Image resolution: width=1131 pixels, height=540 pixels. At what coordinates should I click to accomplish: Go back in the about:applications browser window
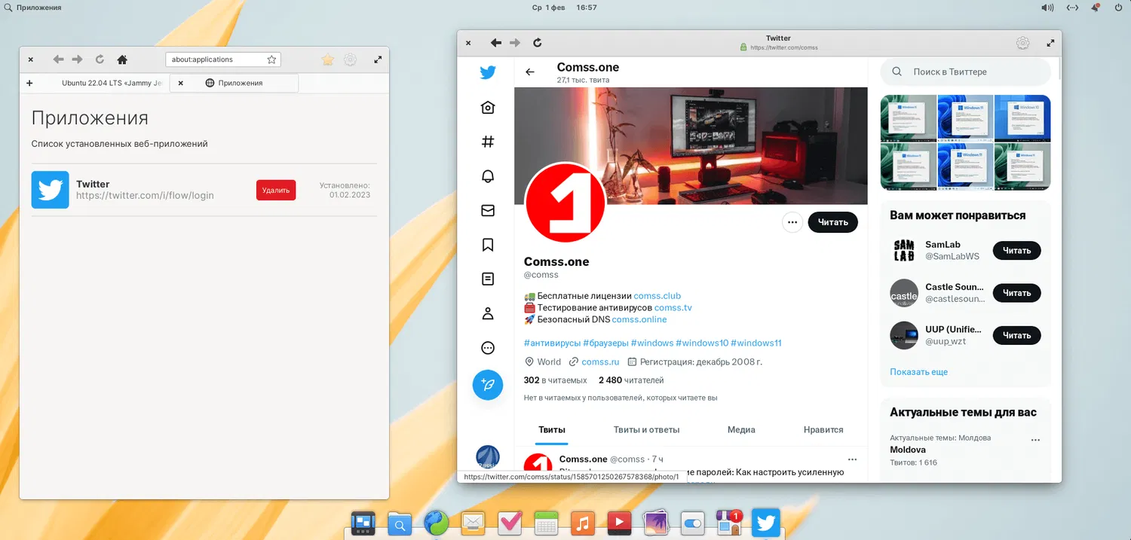(x=58, y=59)
